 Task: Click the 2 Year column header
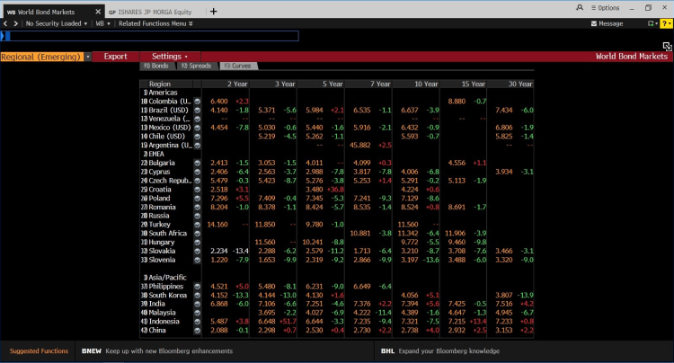point(226,84)
